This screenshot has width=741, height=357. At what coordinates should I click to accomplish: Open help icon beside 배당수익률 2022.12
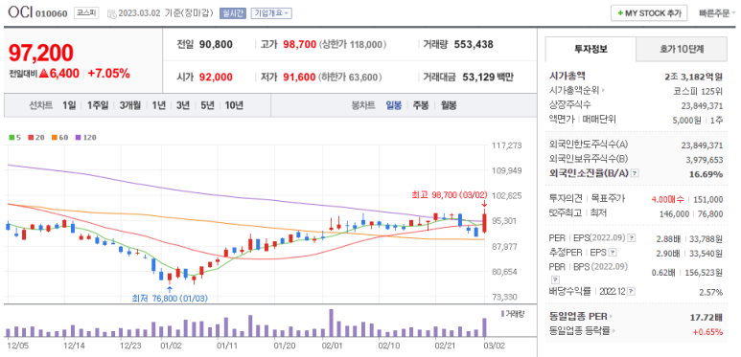pyautogui.click(x=632, y=292)
